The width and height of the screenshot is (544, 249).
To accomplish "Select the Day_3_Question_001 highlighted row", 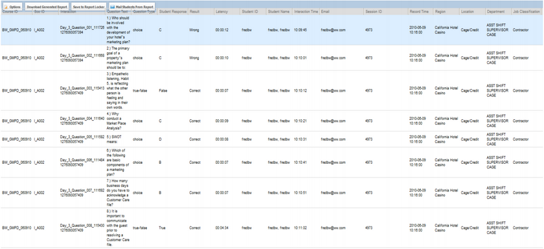I will pos(272,30).
